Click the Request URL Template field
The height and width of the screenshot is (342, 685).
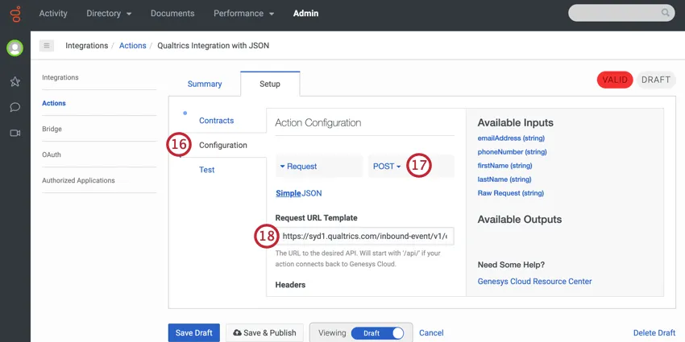[365, 236]
